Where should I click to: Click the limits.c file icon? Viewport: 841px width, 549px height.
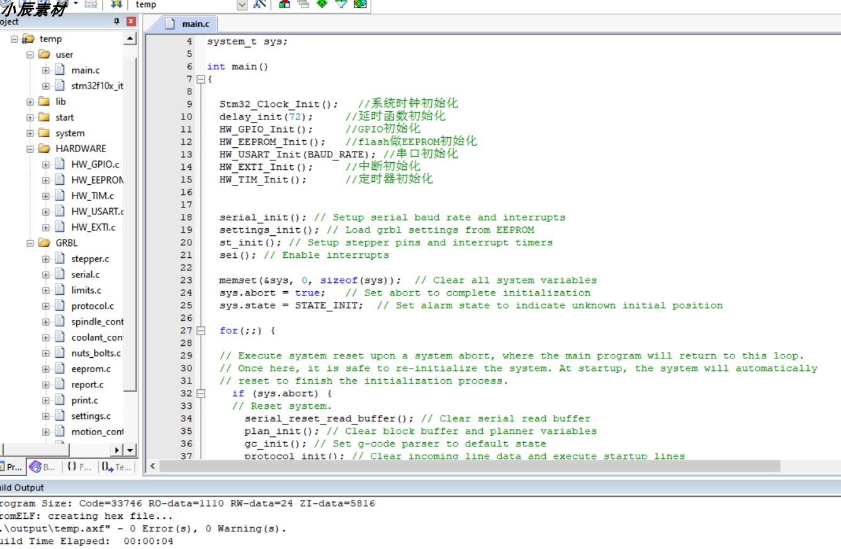coord(60,291)
